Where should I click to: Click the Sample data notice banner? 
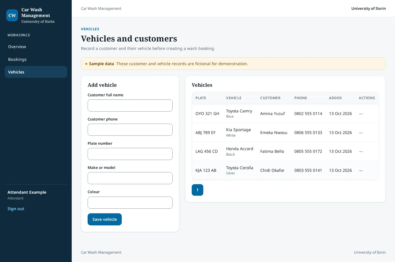pyautogui.click(x=233, y=64)
